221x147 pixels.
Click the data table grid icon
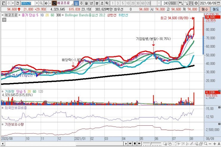click(x=4, y=20)
